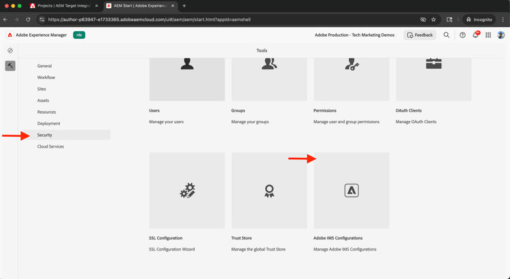Screen dimensions: 510x279
Task: Click the Adobe Experience Manager logo
Action: pos(10,35)
